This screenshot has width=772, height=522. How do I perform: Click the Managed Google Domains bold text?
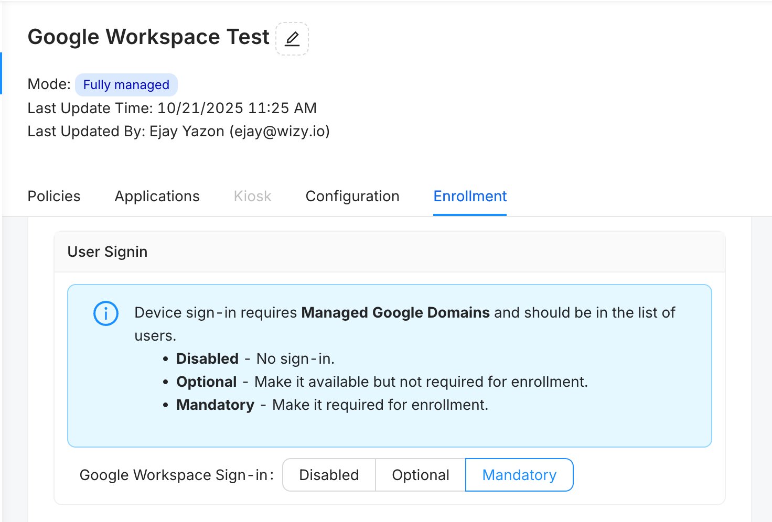[x=395, y=312]
